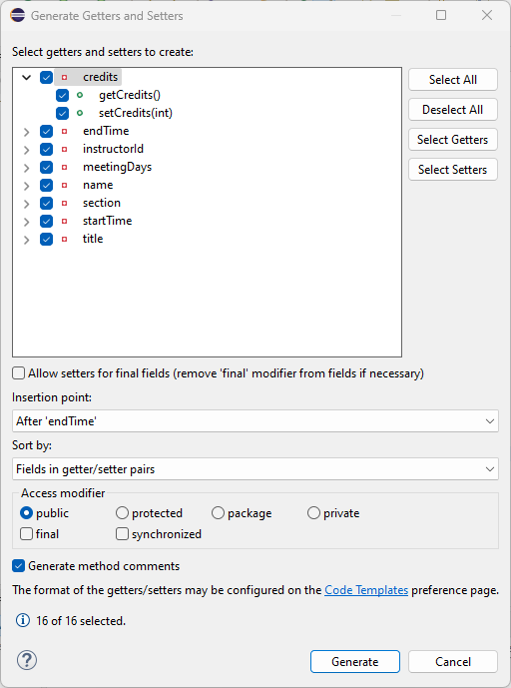
Task: Disable Generate method comments
Action: point(18,566)
